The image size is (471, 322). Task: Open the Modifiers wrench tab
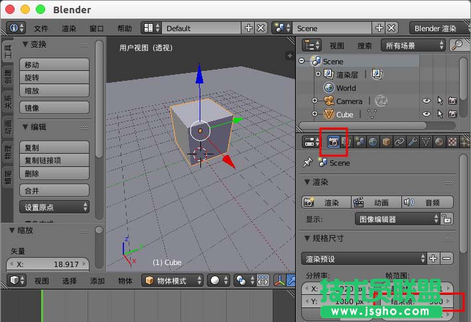click(413, 142)
